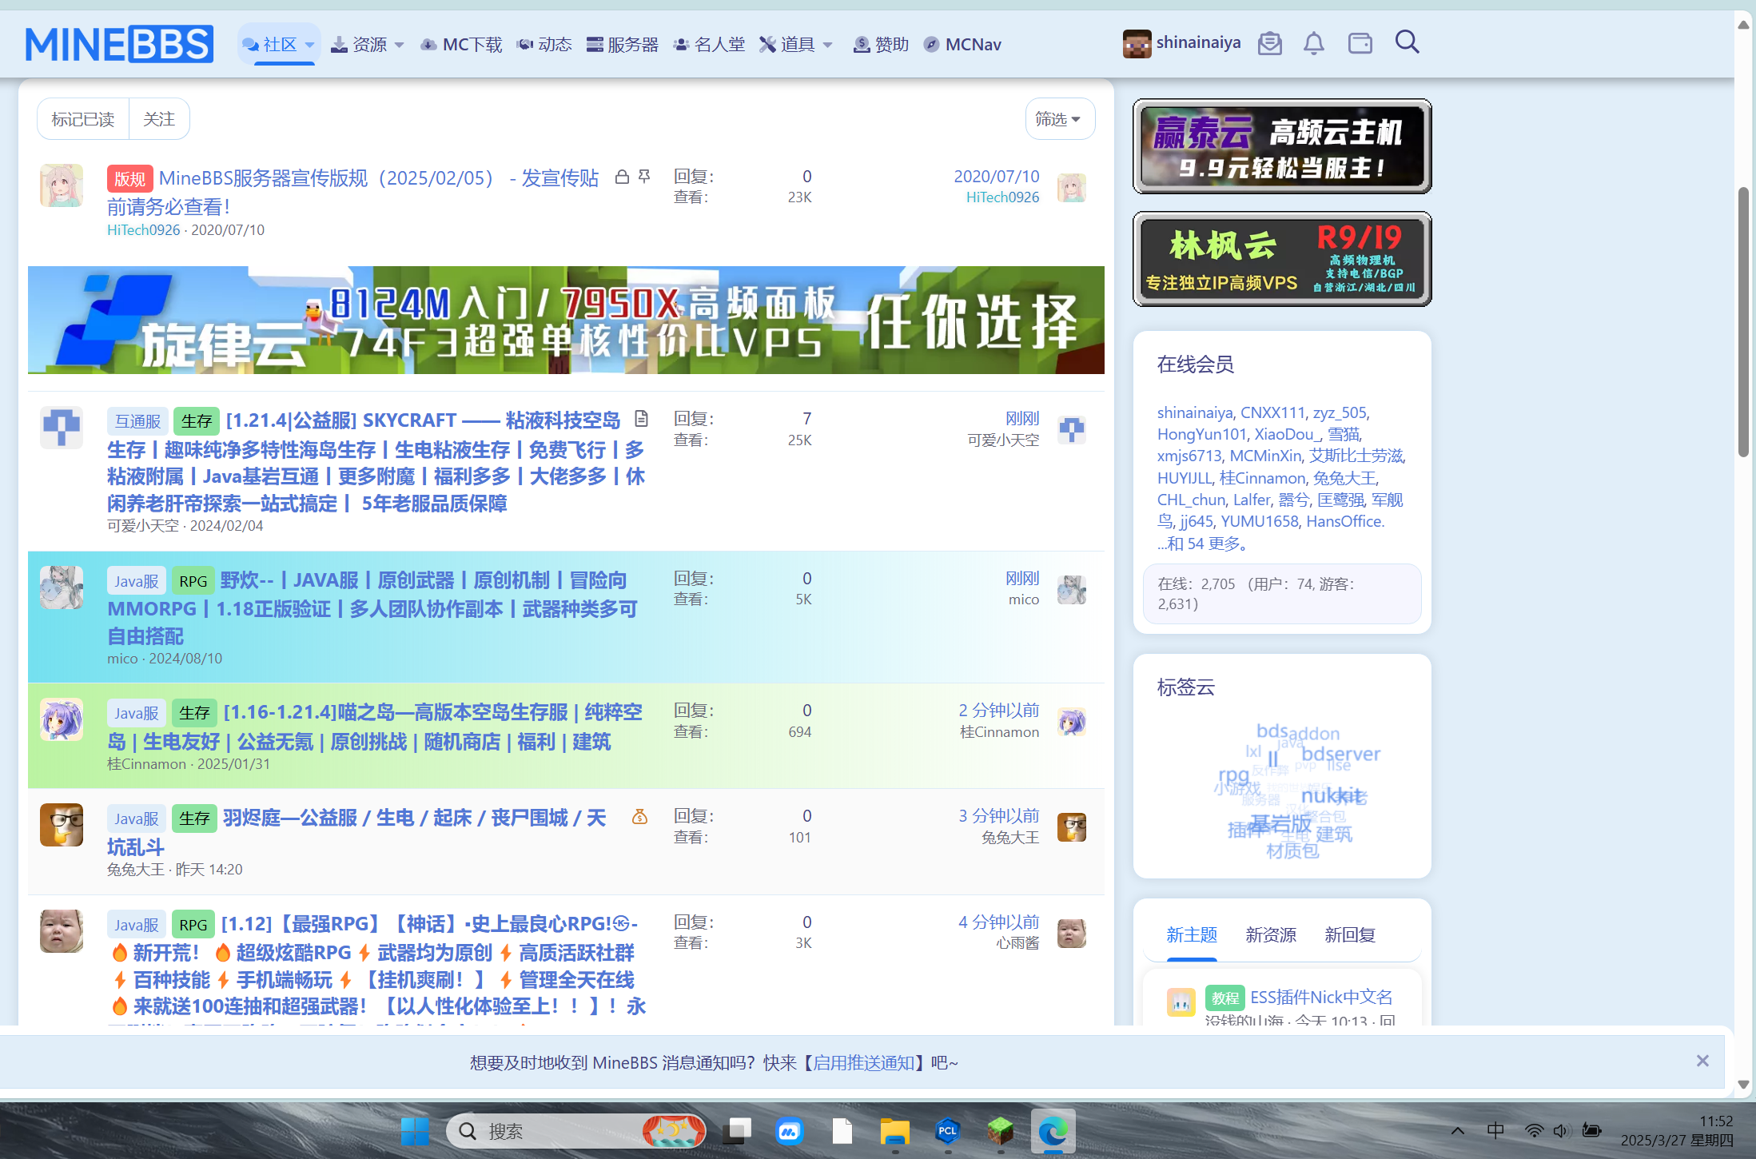1756x1159 pixels.
Task: Click the 林枫云 VPS ad banner
Action: coord(1282,259)
